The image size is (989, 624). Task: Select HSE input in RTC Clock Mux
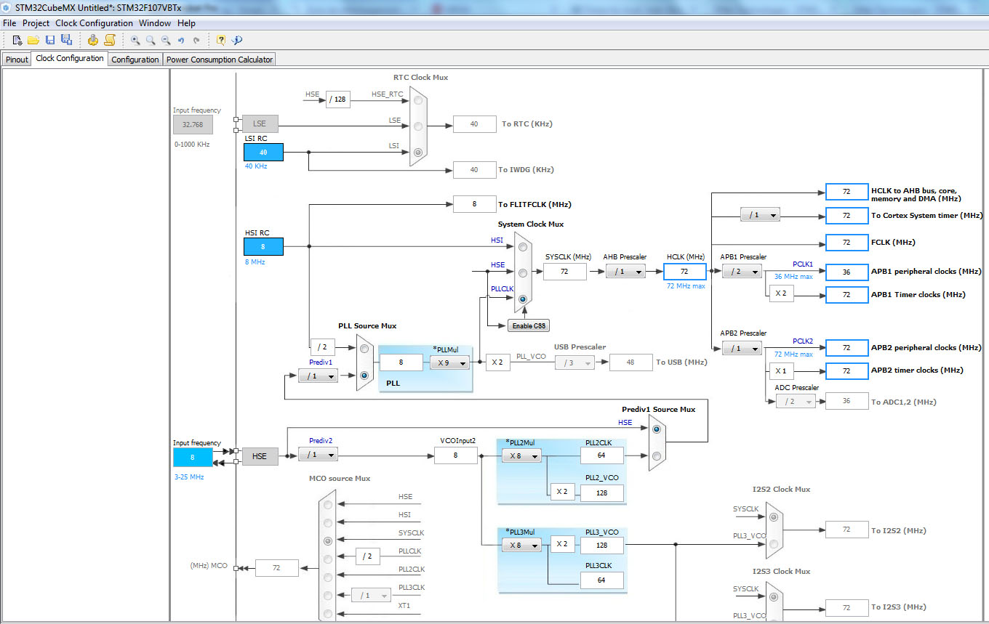(418, 100)
